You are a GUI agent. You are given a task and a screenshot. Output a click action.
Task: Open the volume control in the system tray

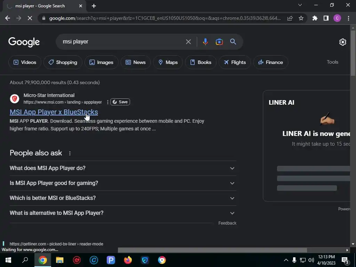(311, 260)
